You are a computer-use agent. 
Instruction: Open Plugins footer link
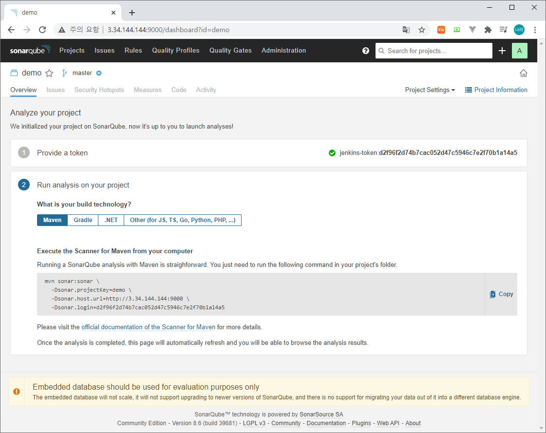point(361,423)
